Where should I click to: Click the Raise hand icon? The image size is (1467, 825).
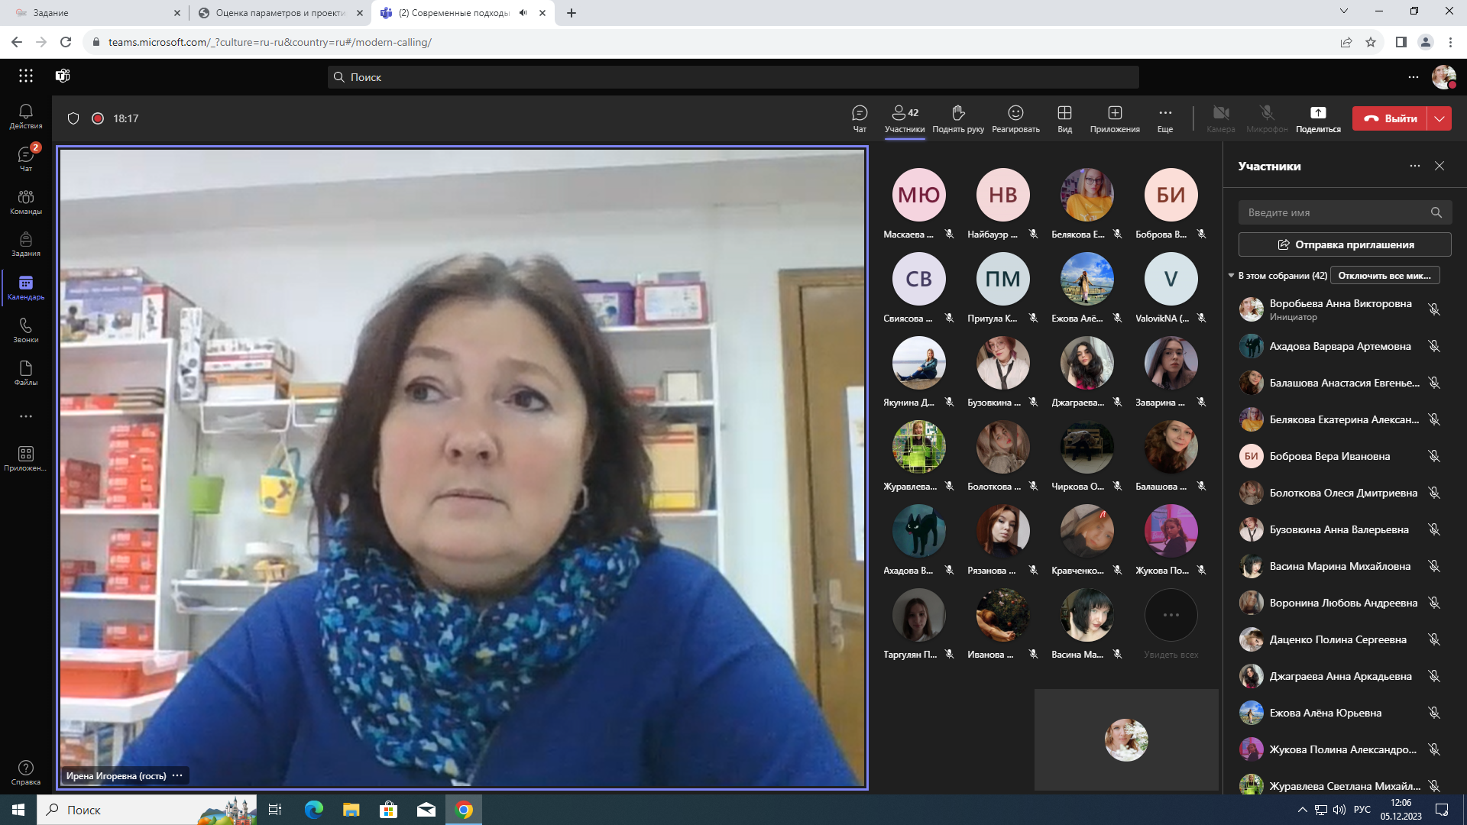958,118
